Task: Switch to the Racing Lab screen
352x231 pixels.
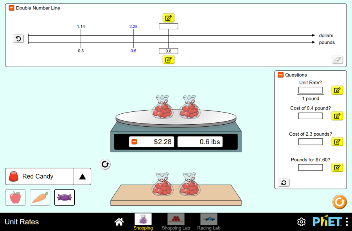Action: click(x=208, y=221)
